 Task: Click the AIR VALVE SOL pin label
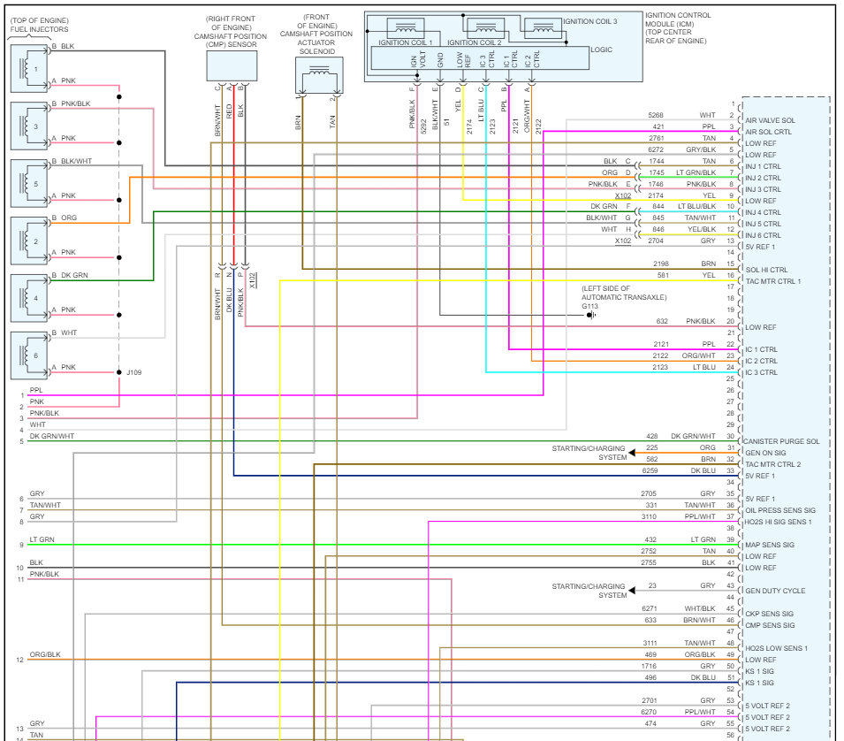(770, 120)
